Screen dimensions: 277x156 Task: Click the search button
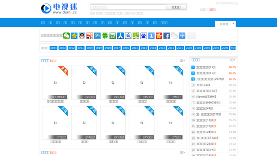pos(176,7)
